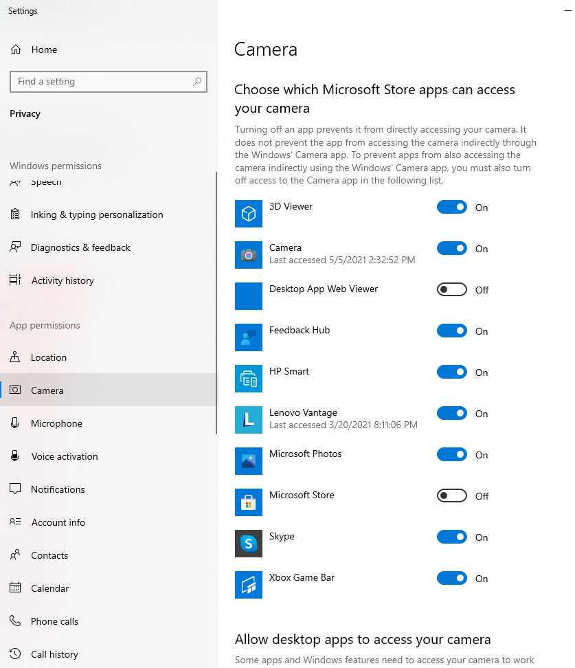Click the Xbox Game Bar app icon
The image size is (575, 668).
[248, 585]
